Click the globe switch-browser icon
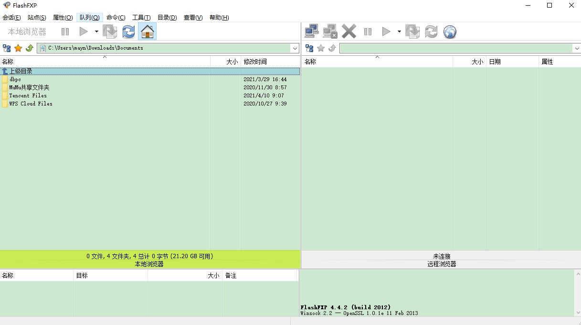This screenshot has height=325, width=581. [x=450, y=32]
